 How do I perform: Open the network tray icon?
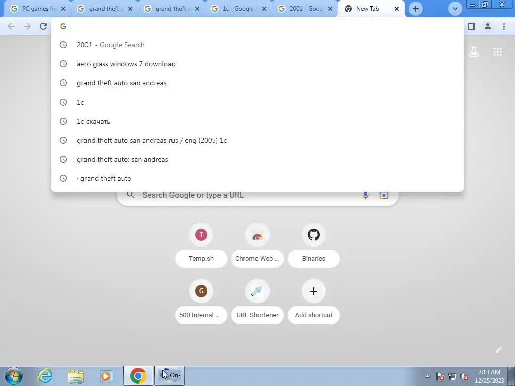(452, 376)
